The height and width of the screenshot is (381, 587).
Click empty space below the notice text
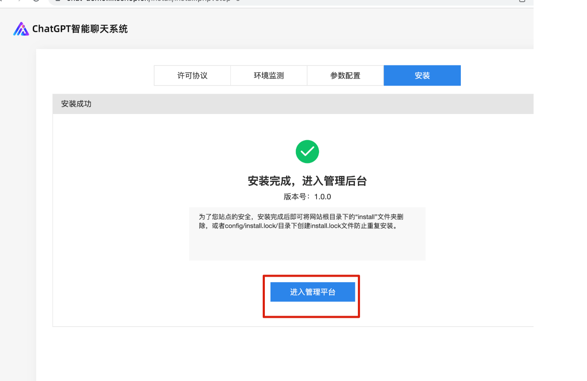[x=307, y=246]
